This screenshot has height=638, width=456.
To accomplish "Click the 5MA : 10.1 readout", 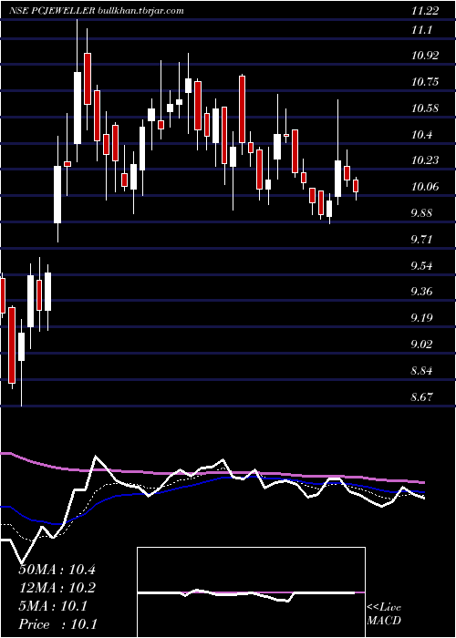I will pyautogui.click(x=53, y=606).
